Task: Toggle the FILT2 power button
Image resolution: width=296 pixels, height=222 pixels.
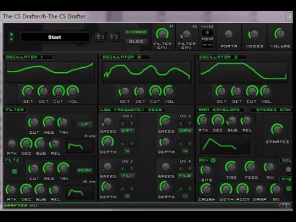Action: click(x=14, y=171)
